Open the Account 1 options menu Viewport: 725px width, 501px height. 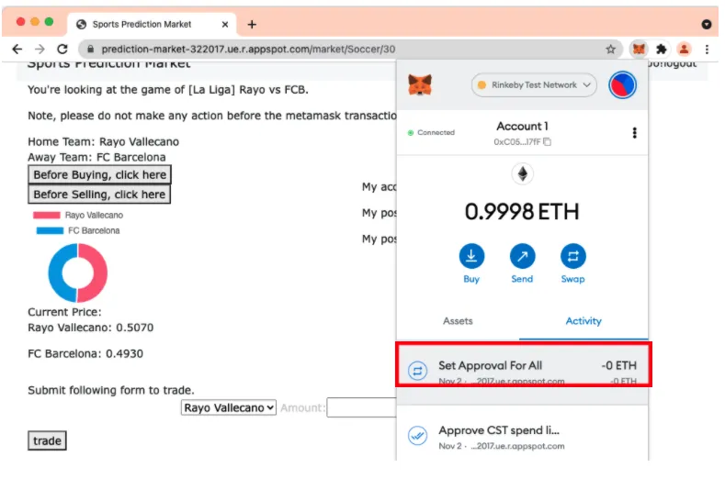point(634,133)
